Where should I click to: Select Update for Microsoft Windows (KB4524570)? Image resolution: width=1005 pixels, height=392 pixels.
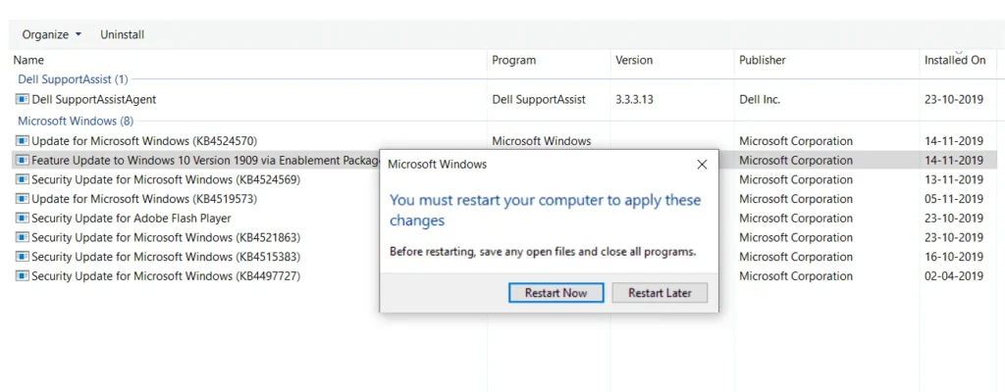(144, 140)
